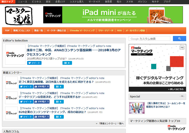This screenshot has height=133, width=189.
Task: Go to ITmedia マーケティング in orange bar
Action: pyautogui.click(x=82, y=30)
